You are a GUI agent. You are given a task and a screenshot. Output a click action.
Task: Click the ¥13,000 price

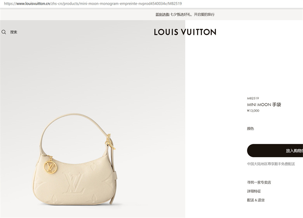click(253, 111)
